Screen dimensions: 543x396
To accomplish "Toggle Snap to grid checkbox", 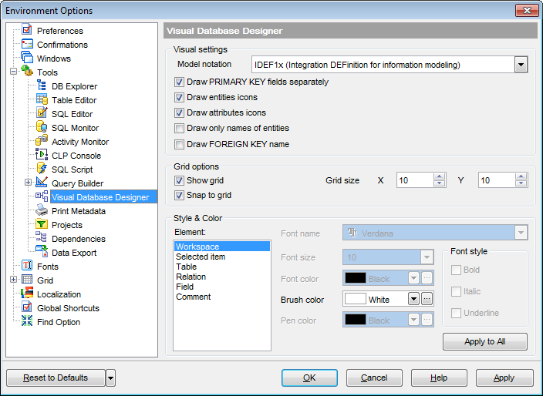I will (179, 196).
